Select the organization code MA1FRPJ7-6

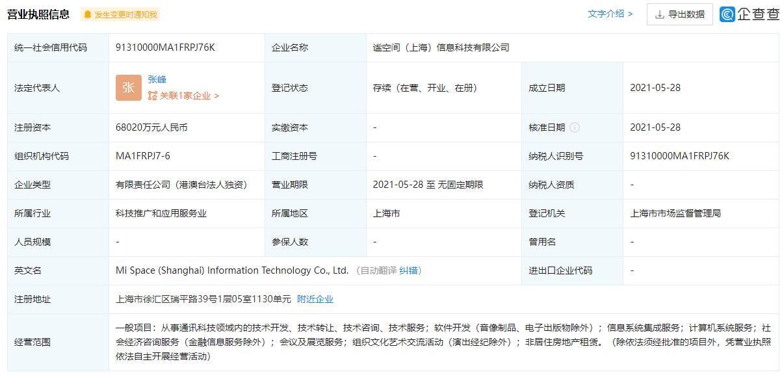(x=143, y=156)
